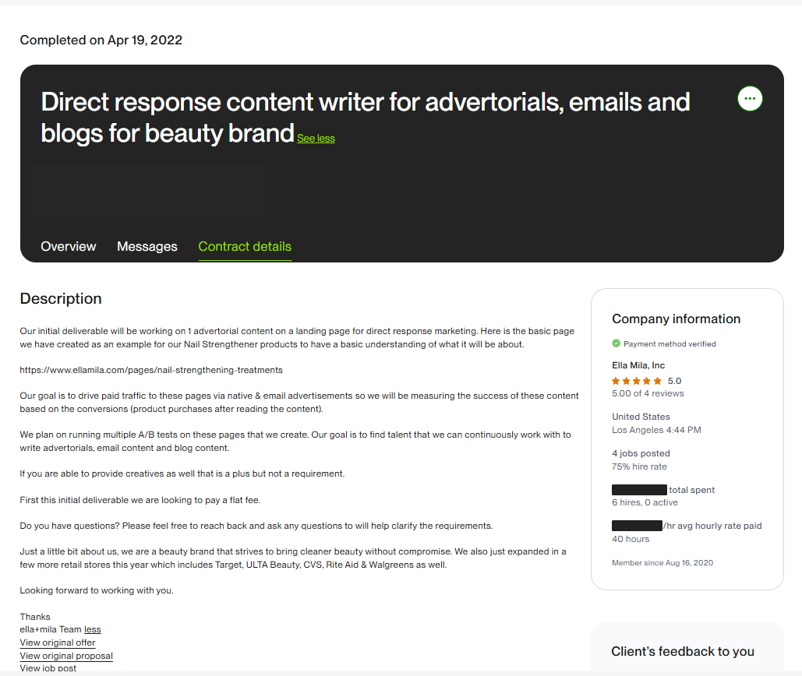Open the Messages tab
Image resolution: width=802 pixels, height=676 pixels.
pyautogui.click(x=147, y=246)
